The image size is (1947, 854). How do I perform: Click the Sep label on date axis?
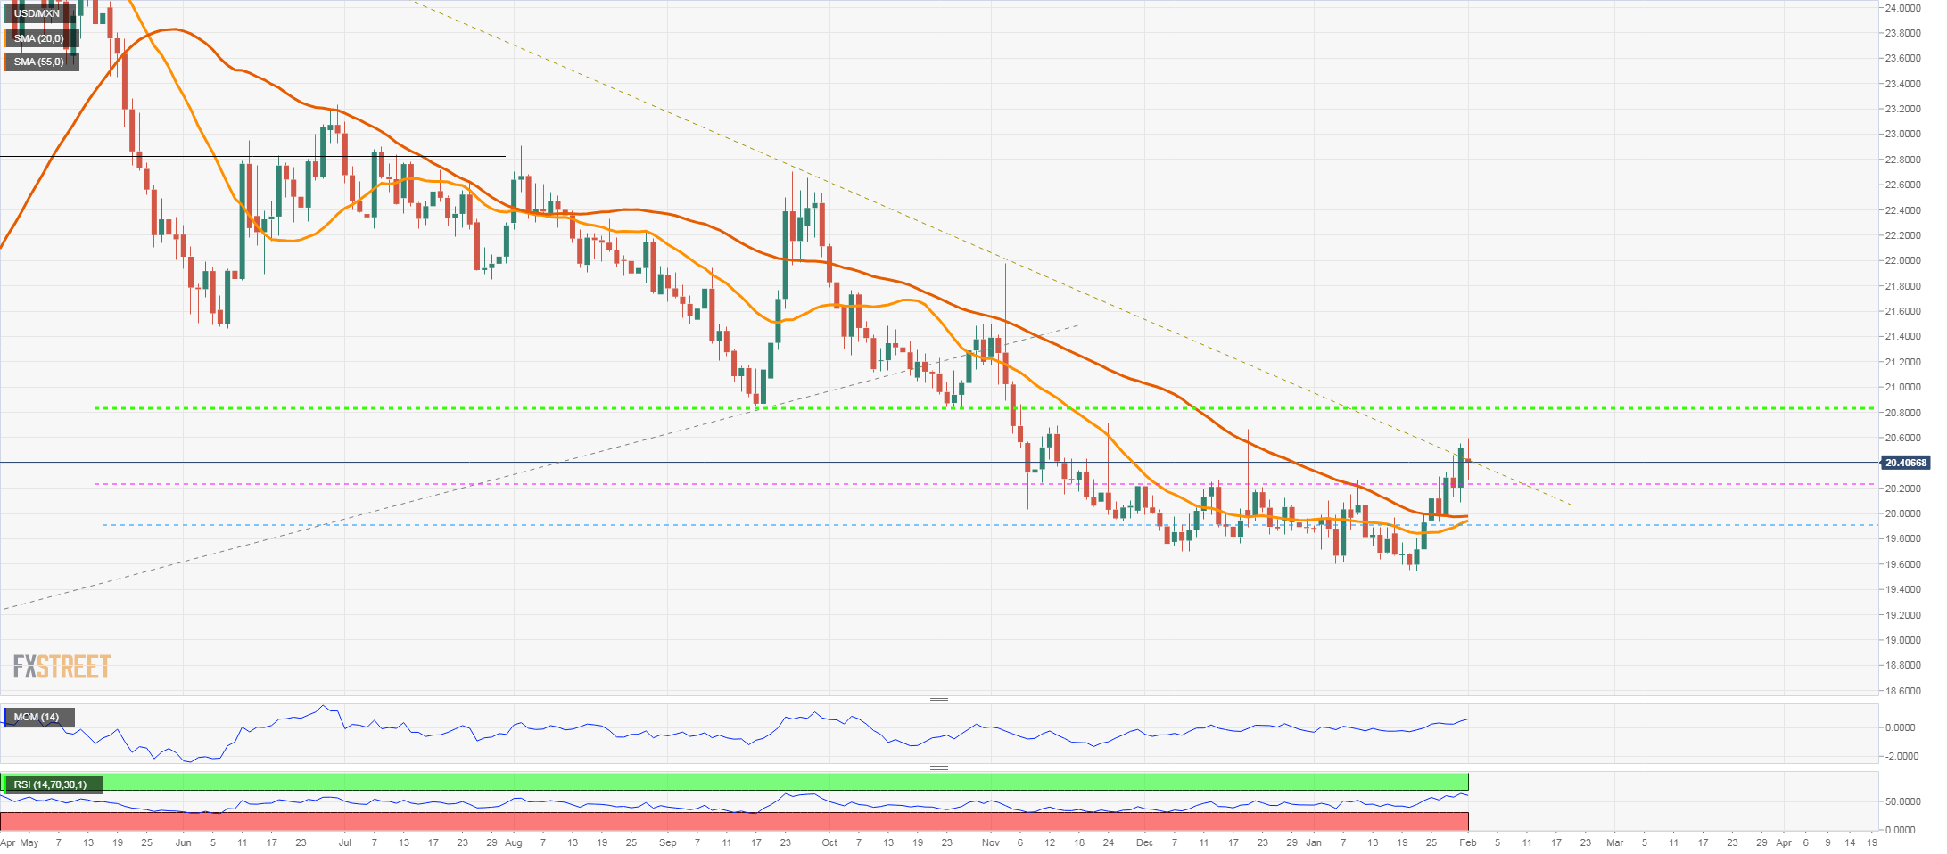[x=668, y=842]
